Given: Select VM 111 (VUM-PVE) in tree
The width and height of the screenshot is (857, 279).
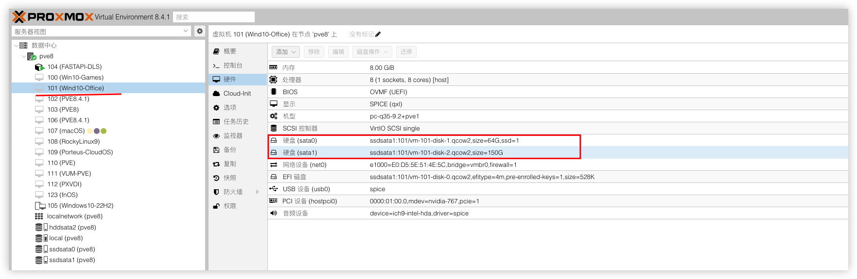Looking at the screenshot, I should 69,174.
